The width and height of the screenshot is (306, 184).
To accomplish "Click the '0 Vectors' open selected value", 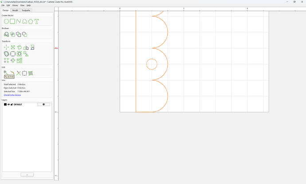I will point(21,88).
